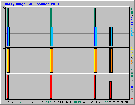
Task: Select the green Hits bar for day 1
Action: point(8,17)
